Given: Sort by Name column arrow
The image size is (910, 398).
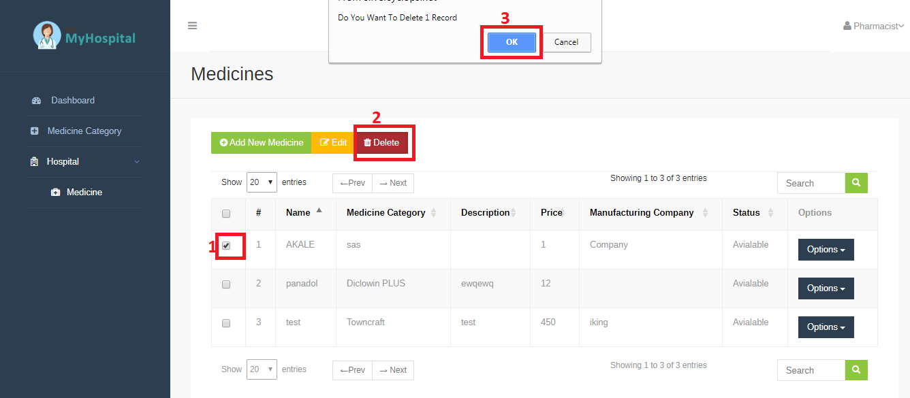Looking at the screenshot, I should (x=319, y=210).
